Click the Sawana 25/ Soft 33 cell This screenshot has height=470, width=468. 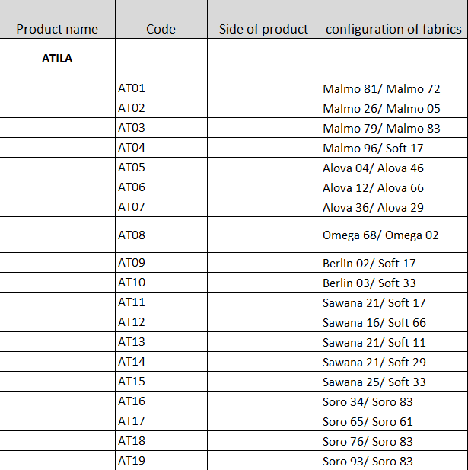pos(393,382)
